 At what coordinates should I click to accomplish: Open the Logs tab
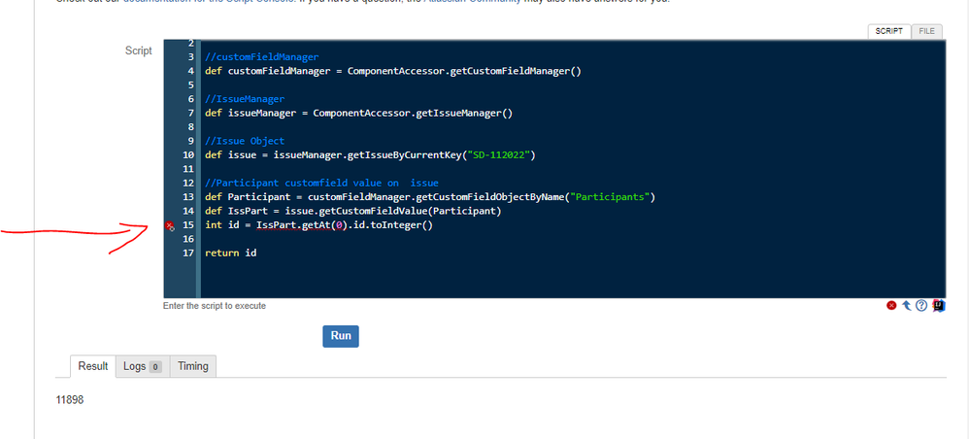click(x=142, y=366)
